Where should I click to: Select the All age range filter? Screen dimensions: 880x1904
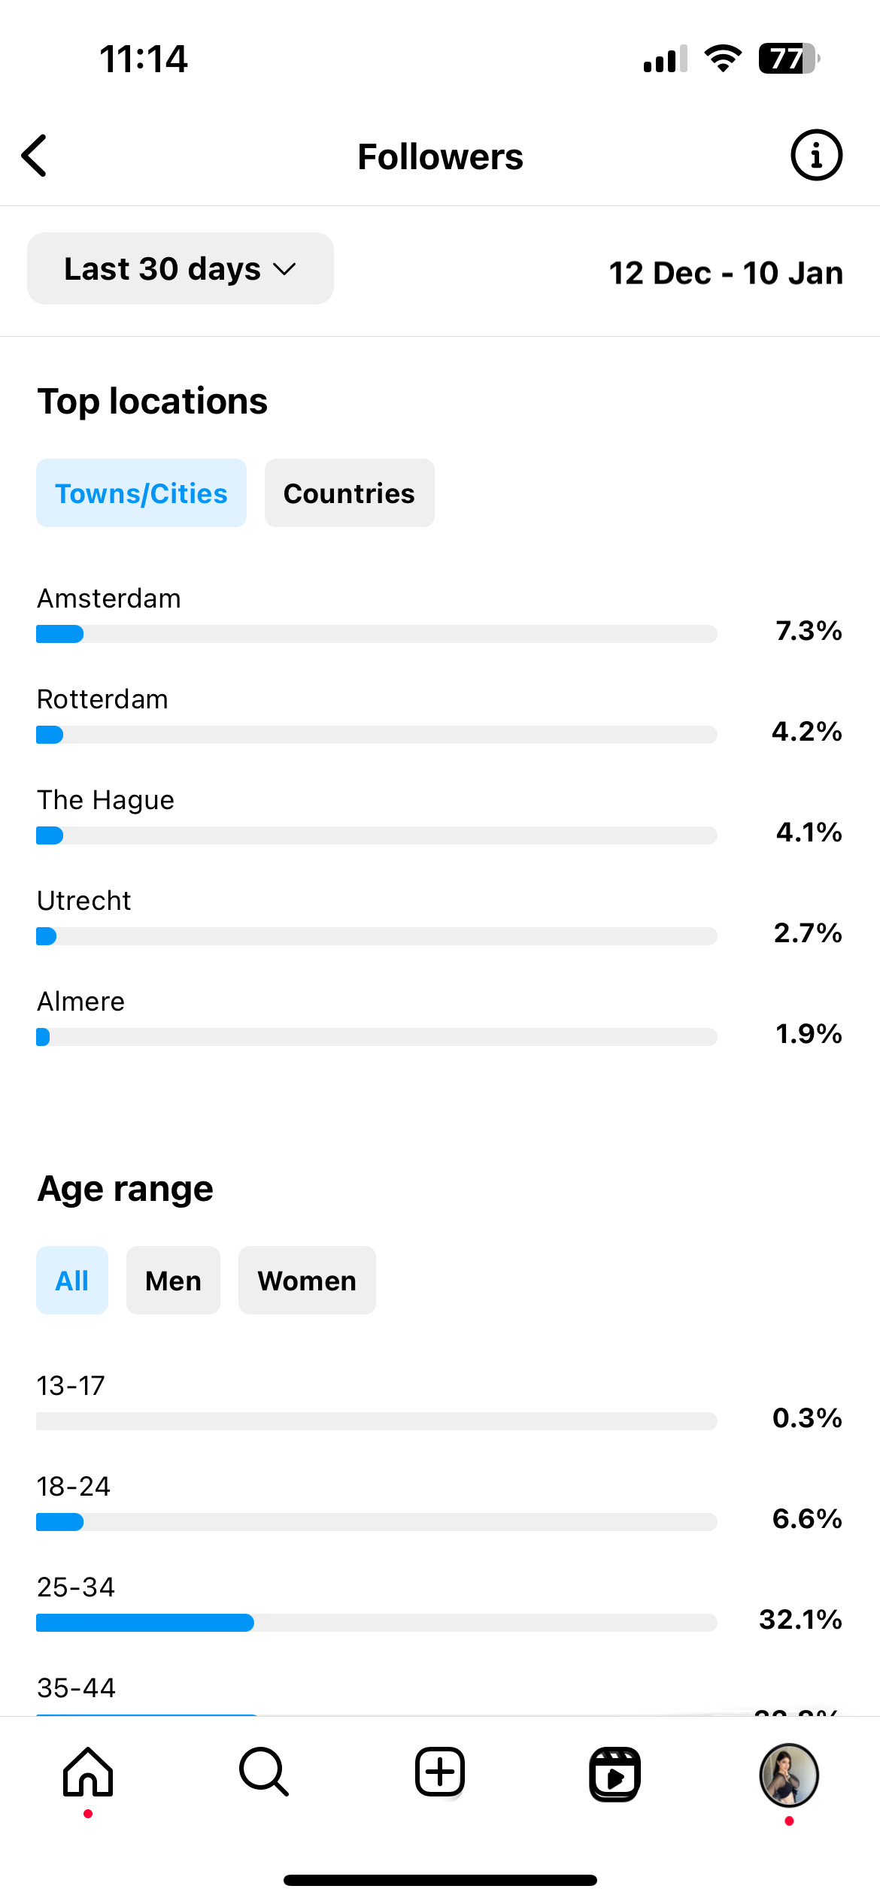click(x=72, y=1281)
